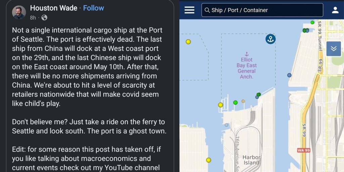The height and width of the screenshot is (172, 344).
Task: Open Houston Wade's profile name link
Action: [x=54, y=8]
